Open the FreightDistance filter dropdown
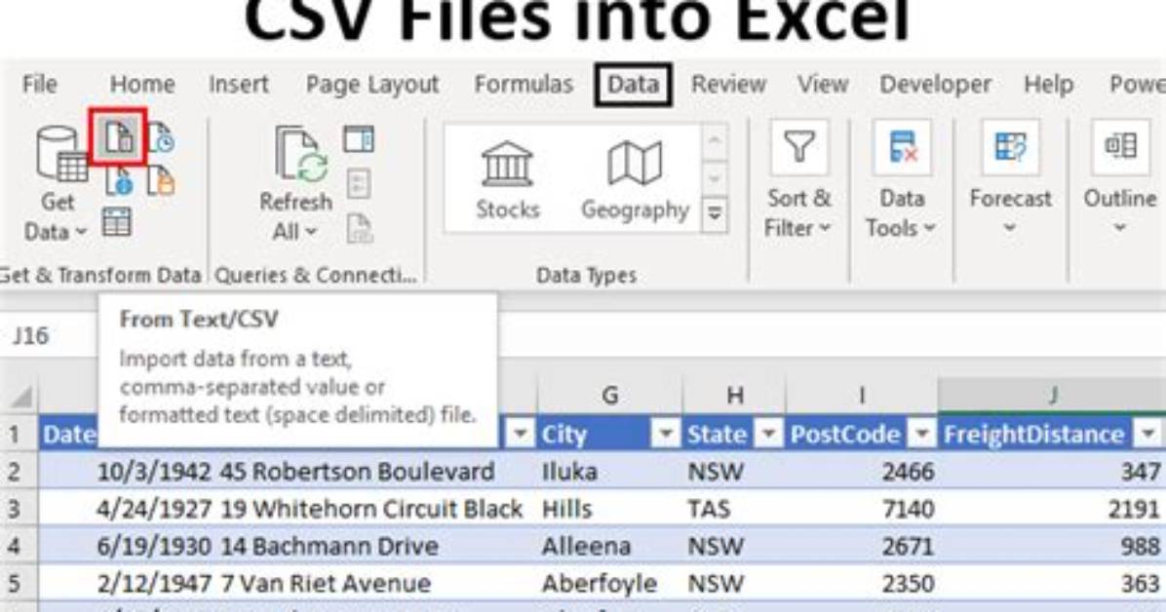 tap(1148, 434)
